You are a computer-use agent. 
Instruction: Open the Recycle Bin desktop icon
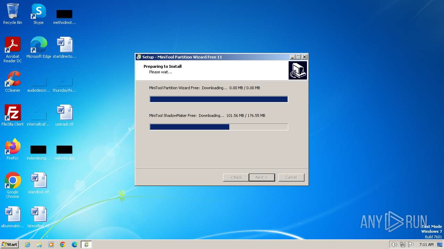pyautogui.click(x=12, y=14)
